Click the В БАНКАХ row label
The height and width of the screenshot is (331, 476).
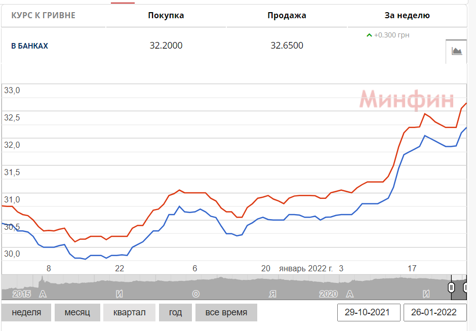(29, 46)
